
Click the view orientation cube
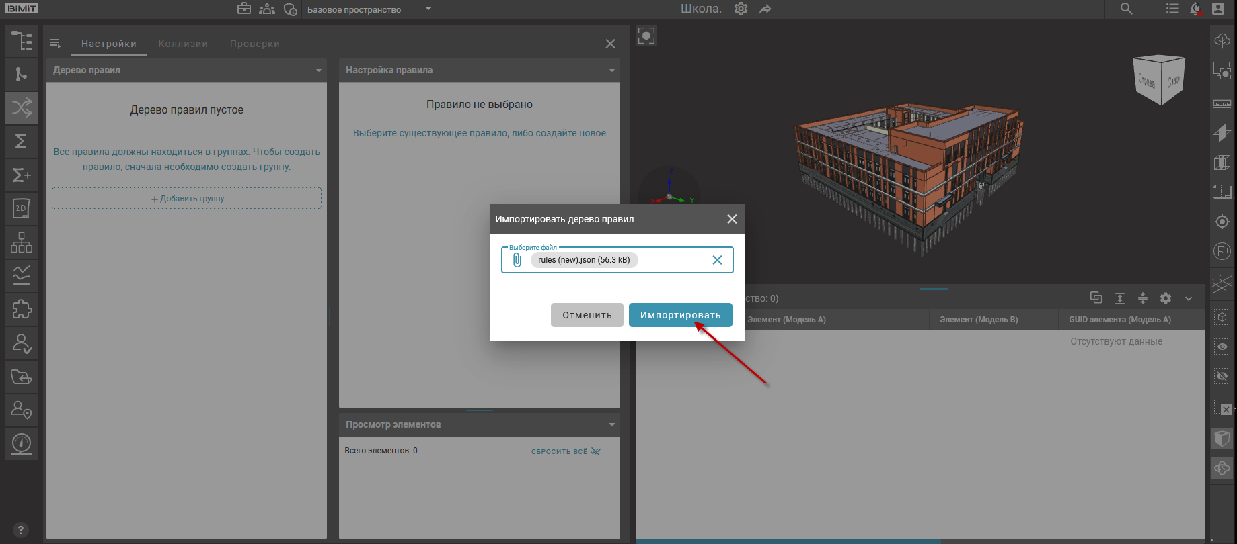(x=1159, y=80)
